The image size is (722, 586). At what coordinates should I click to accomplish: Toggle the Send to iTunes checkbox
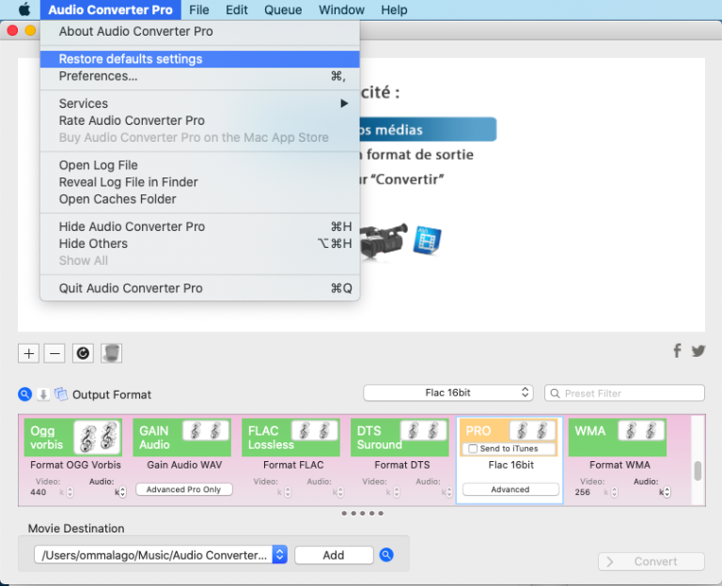(x=473, y=449)
